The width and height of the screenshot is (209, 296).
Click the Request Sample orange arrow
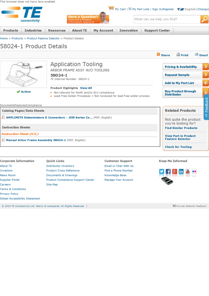coord(206,75)
